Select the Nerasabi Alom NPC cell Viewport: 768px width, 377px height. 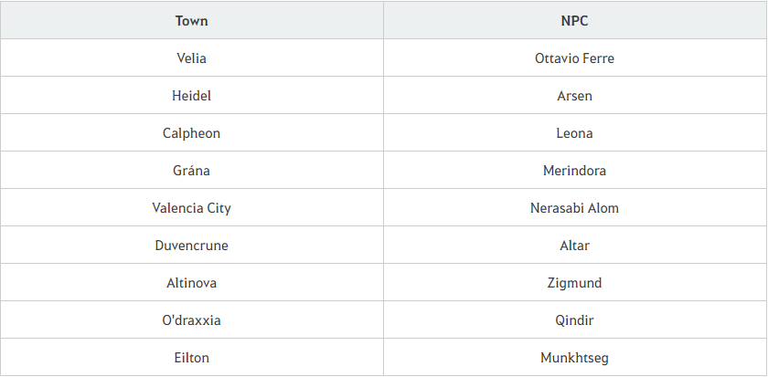tap(574, 208)
